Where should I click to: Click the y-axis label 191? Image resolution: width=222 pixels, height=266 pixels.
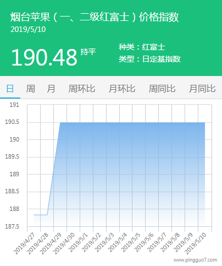tap(14, 105)
